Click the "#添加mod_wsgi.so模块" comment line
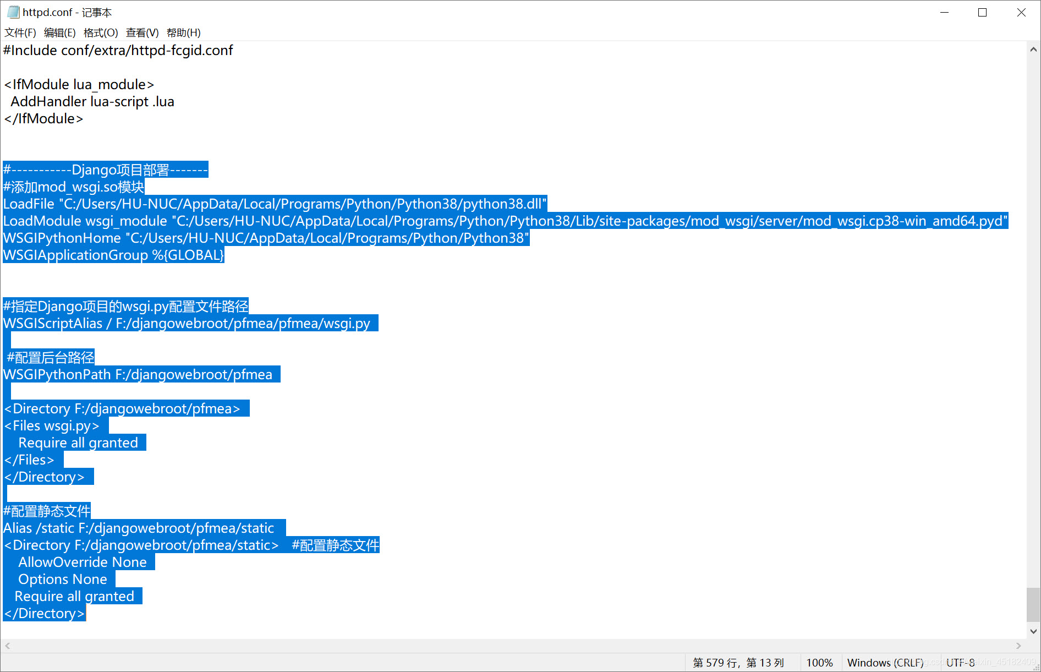The height and width of the screenshot is (672, 1041). click(x=74, y=187)
